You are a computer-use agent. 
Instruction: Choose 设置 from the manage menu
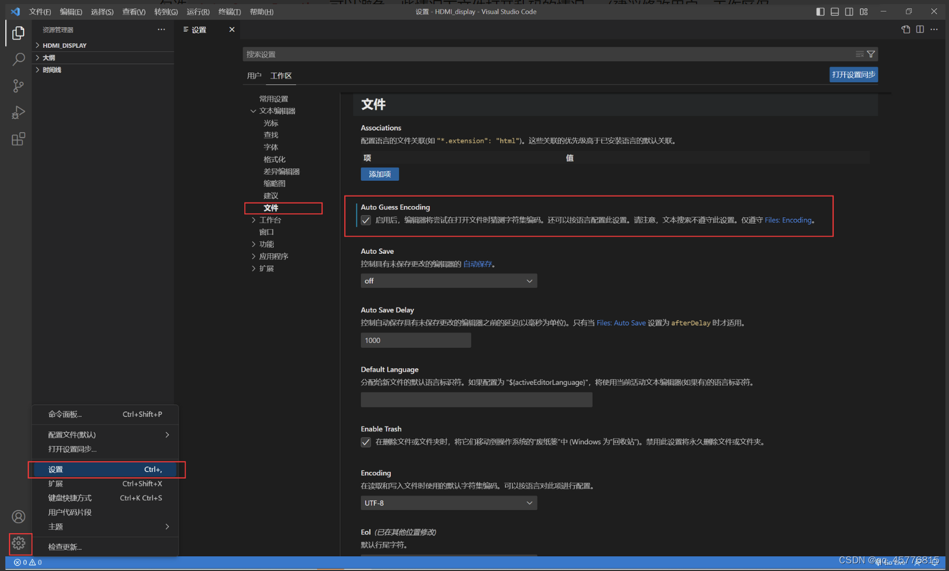105,469
